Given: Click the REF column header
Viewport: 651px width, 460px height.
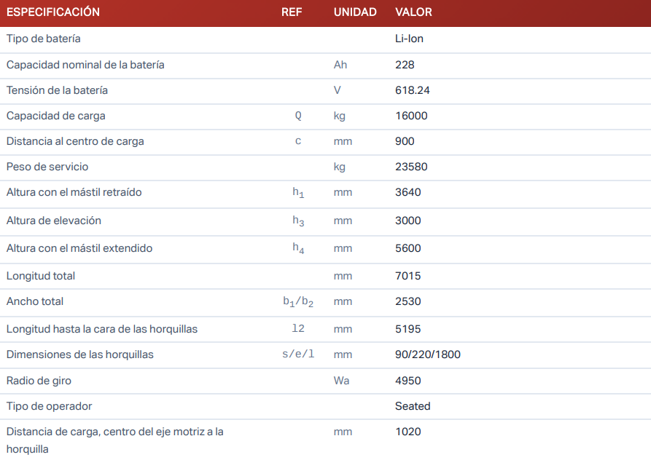Looking at the screenshot, I should point(292,12).
